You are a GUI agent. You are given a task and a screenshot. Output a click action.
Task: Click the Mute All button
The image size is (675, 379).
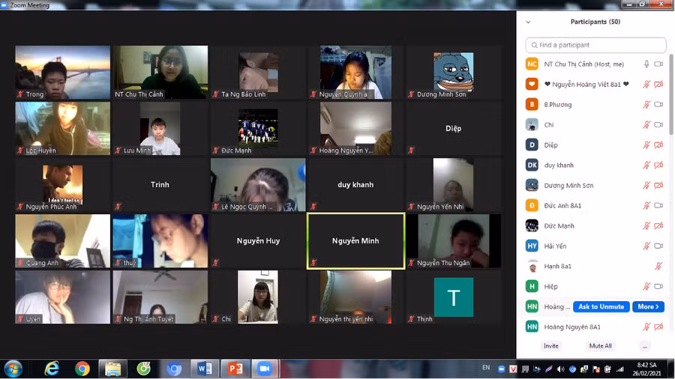(x=600, y=346)
